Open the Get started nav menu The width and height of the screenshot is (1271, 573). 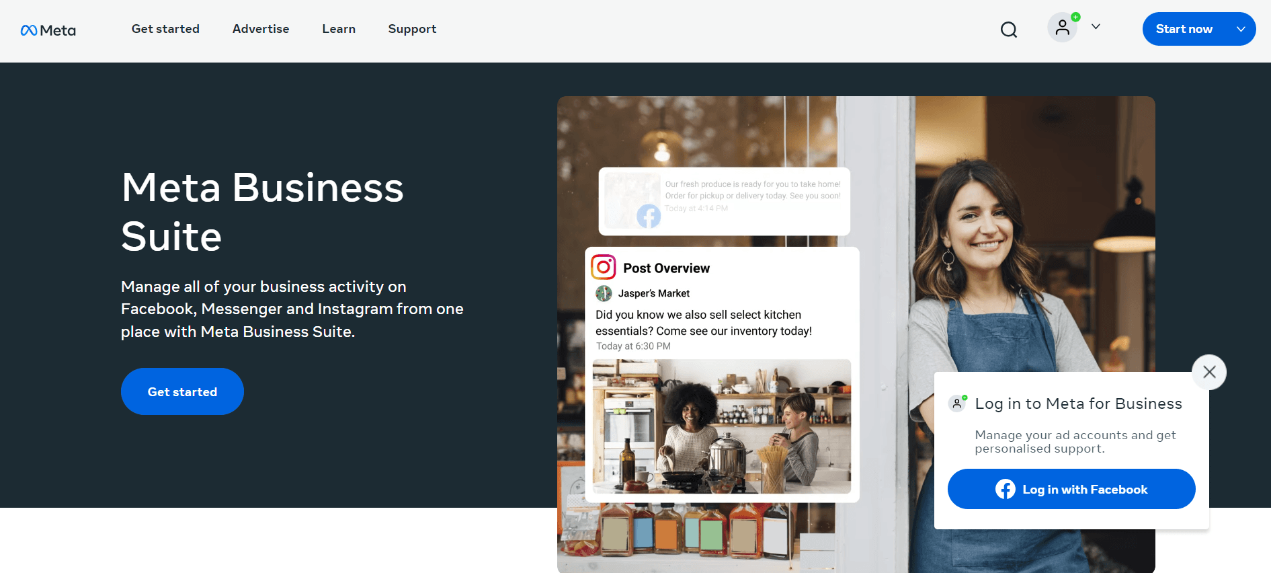(165, 29)
